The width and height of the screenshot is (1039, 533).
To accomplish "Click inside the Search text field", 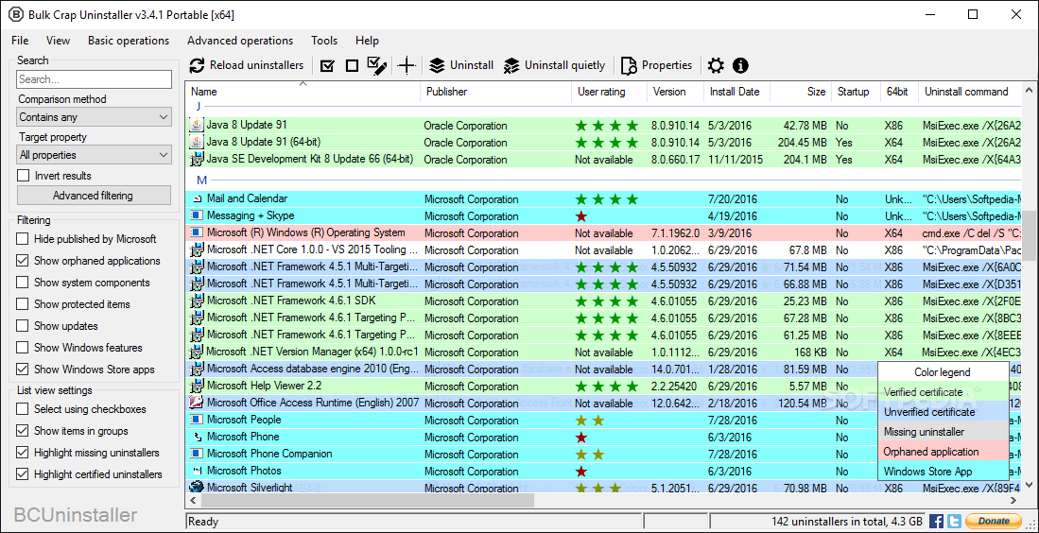I will [95, 79].
